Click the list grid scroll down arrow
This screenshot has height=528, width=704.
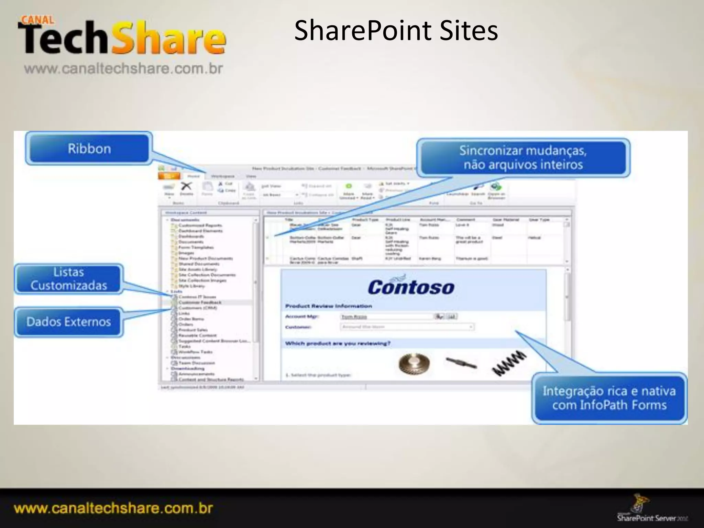(567, 262)
